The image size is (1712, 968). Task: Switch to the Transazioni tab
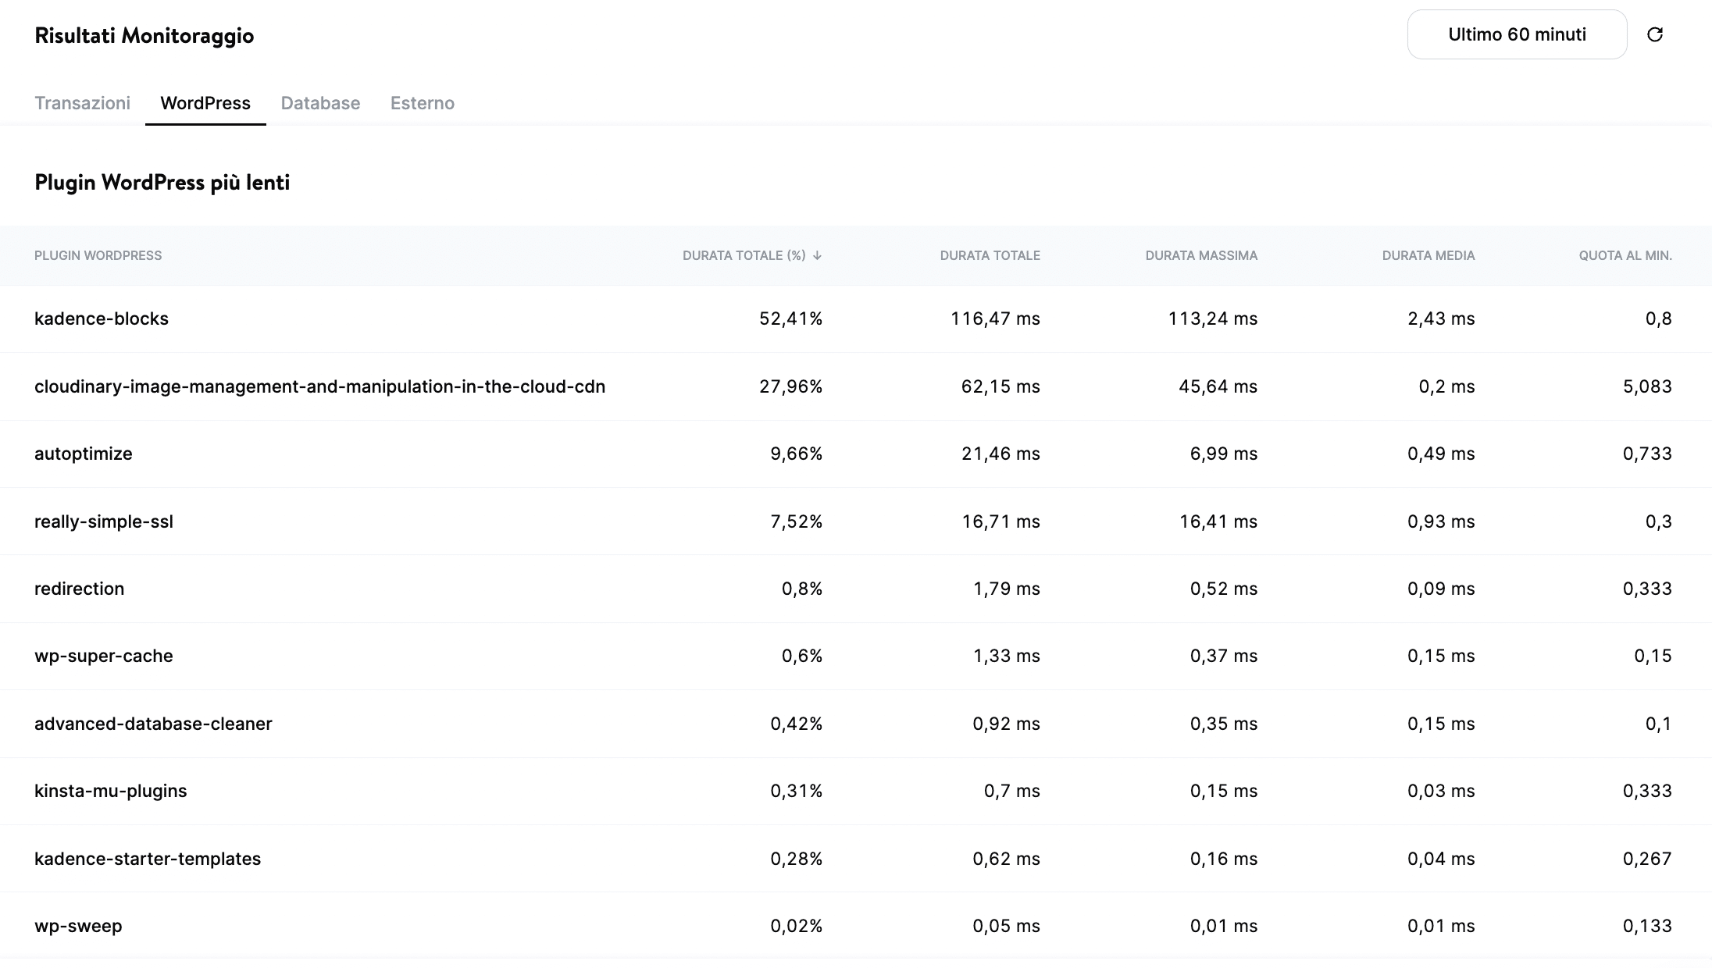82,102
